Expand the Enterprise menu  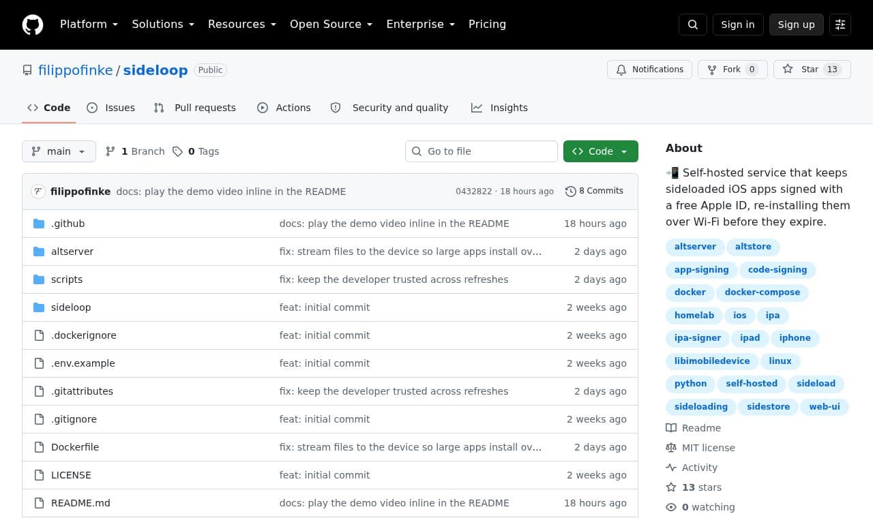420,25
